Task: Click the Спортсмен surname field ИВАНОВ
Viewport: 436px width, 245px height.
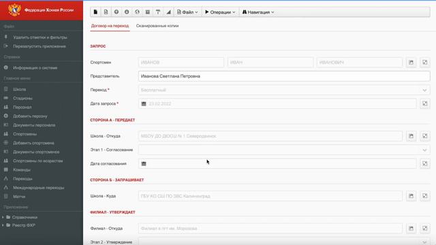Action: (x=181, y=62)
